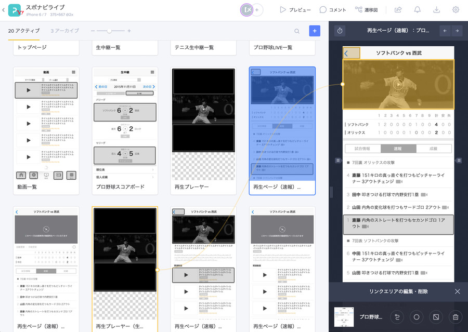The height and width of the screenshot is (332, 468).
Task: Open screen search with the magnifier icon
Action: [297, 31]
